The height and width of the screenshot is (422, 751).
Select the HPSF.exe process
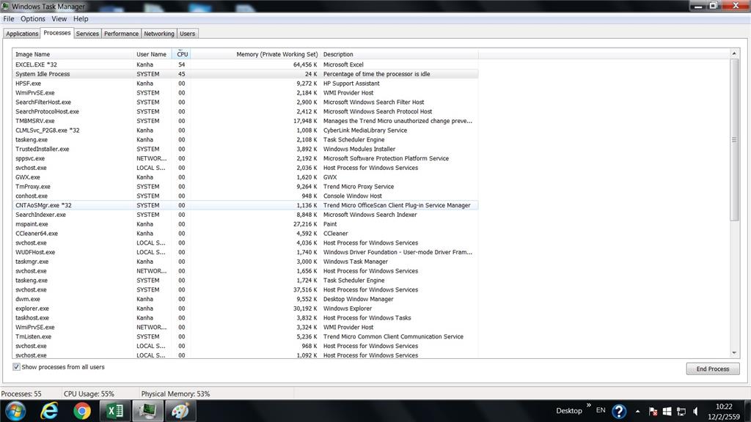[x=245, y=84]
